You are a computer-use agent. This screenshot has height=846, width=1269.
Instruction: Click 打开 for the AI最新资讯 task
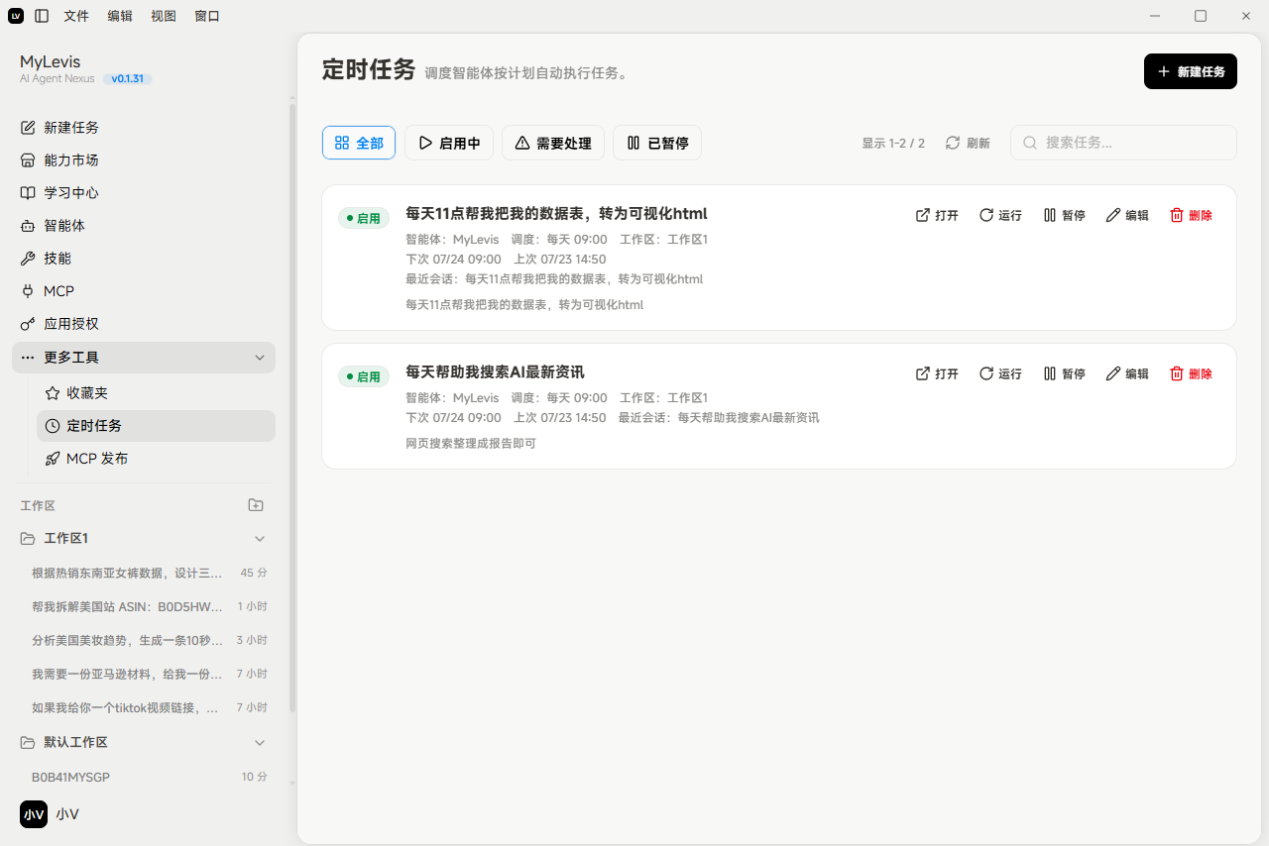click(937, 373)
